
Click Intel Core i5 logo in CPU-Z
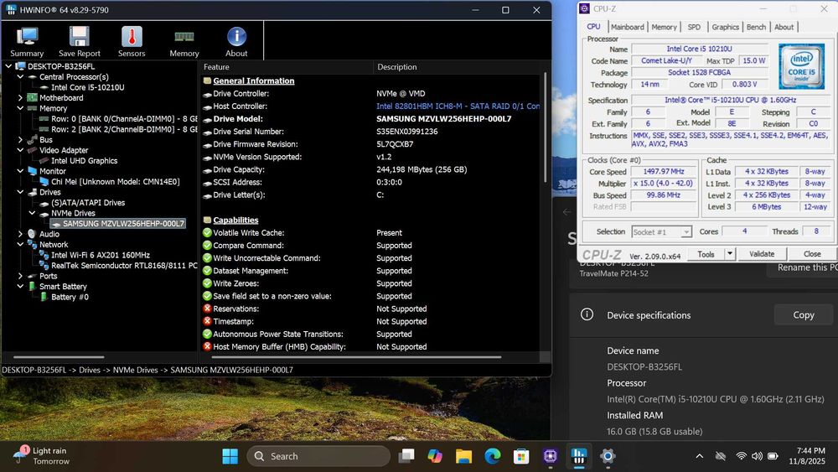[801, 66]
